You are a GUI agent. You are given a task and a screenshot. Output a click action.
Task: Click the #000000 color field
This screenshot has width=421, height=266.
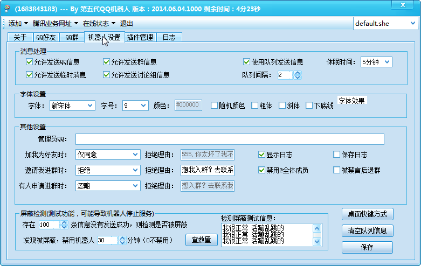(x=188, y=105)
